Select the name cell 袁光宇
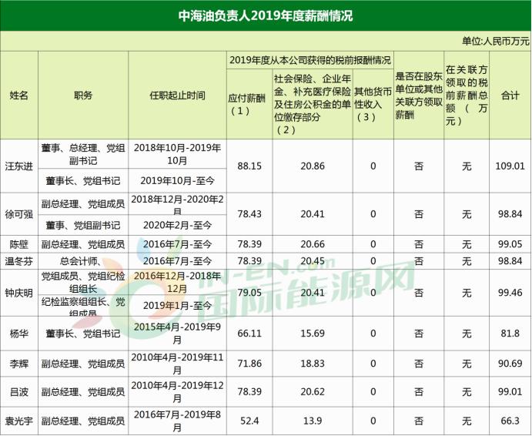Screen dimensions: 532x436 (19, 421)
